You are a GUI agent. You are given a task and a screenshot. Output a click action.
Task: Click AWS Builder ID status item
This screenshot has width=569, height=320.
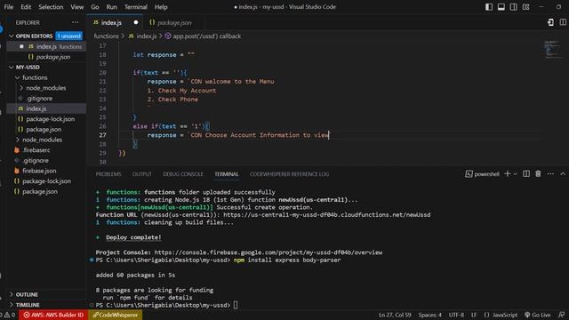pyautogui.click(x=53, y=315)
